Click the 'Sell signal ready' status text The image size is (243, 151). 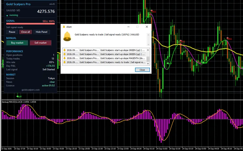tap(15, 27)
